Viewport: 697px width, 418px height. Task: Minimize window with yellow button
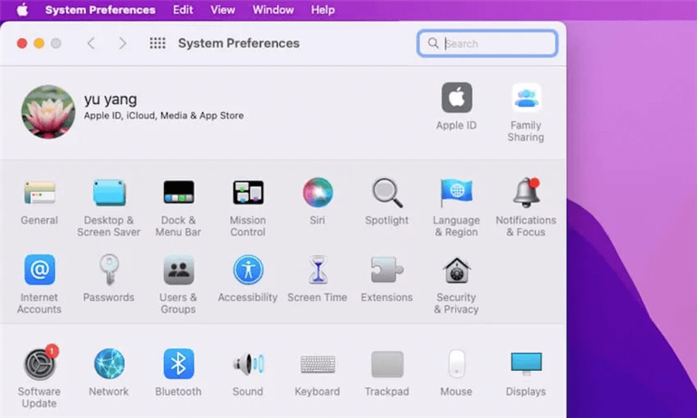[x=39, y=43]
